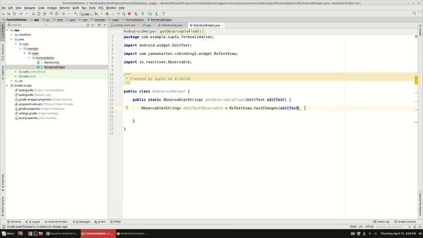Viewport: 423px width, 238px height.
Task: Open proguard-rules.pro in project tree
Action: pyautogui.click(x=44, y=104)
